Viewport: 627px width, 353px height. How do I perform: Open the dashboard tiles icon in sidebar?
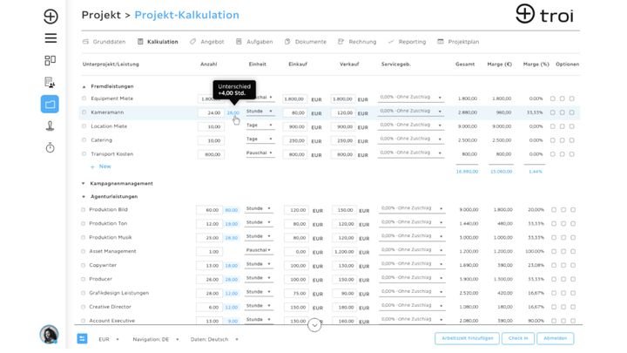(50, 60)
